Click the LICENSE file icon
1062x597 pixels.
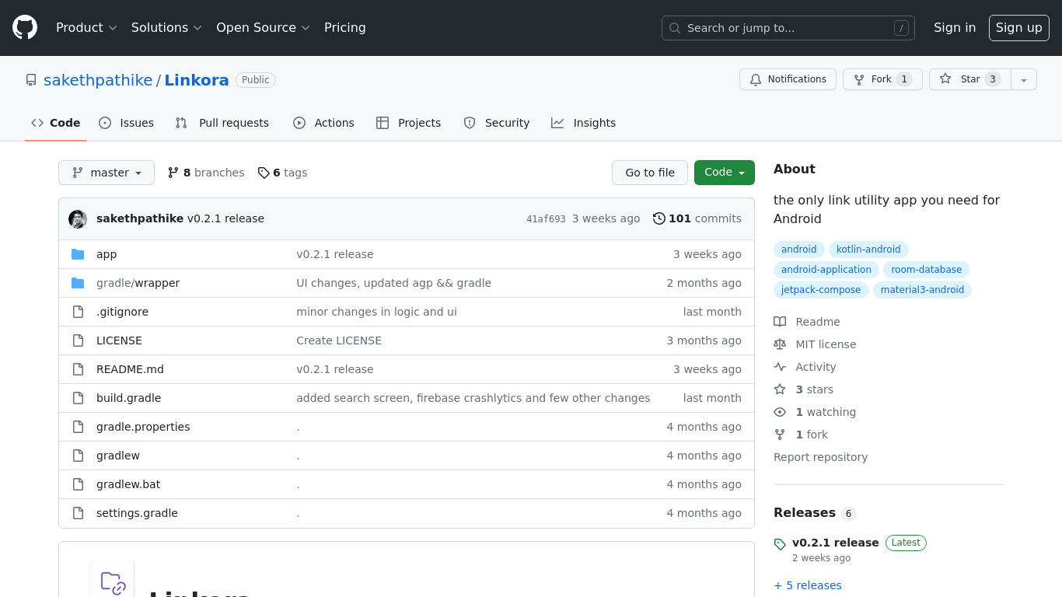(x=78, y=340)
